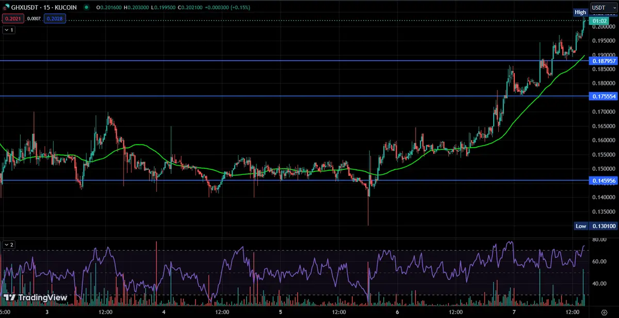Image resolution: width=619 pixels, height=318 pixels.
Task: Collapse the lower pane legend labeled 2
Action: tap(9, 245)
